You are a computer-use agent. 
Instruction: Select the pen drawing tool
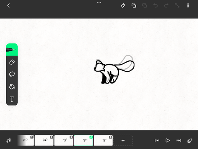[12, 50]
